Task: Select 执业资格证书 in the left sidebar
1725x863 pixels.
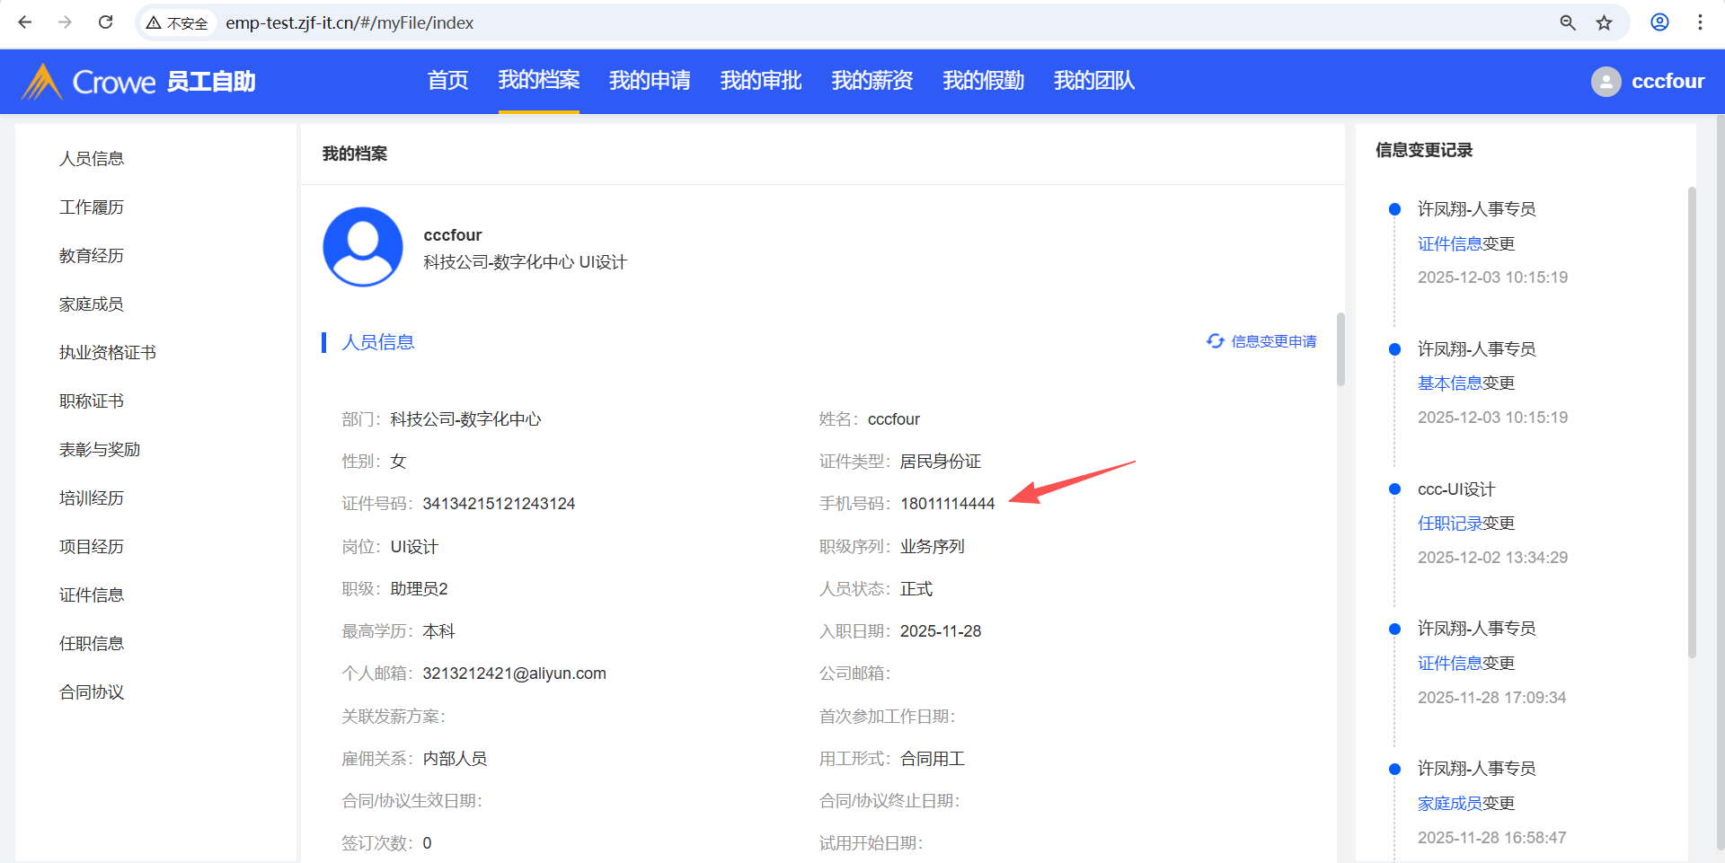Action: [108, 353]
